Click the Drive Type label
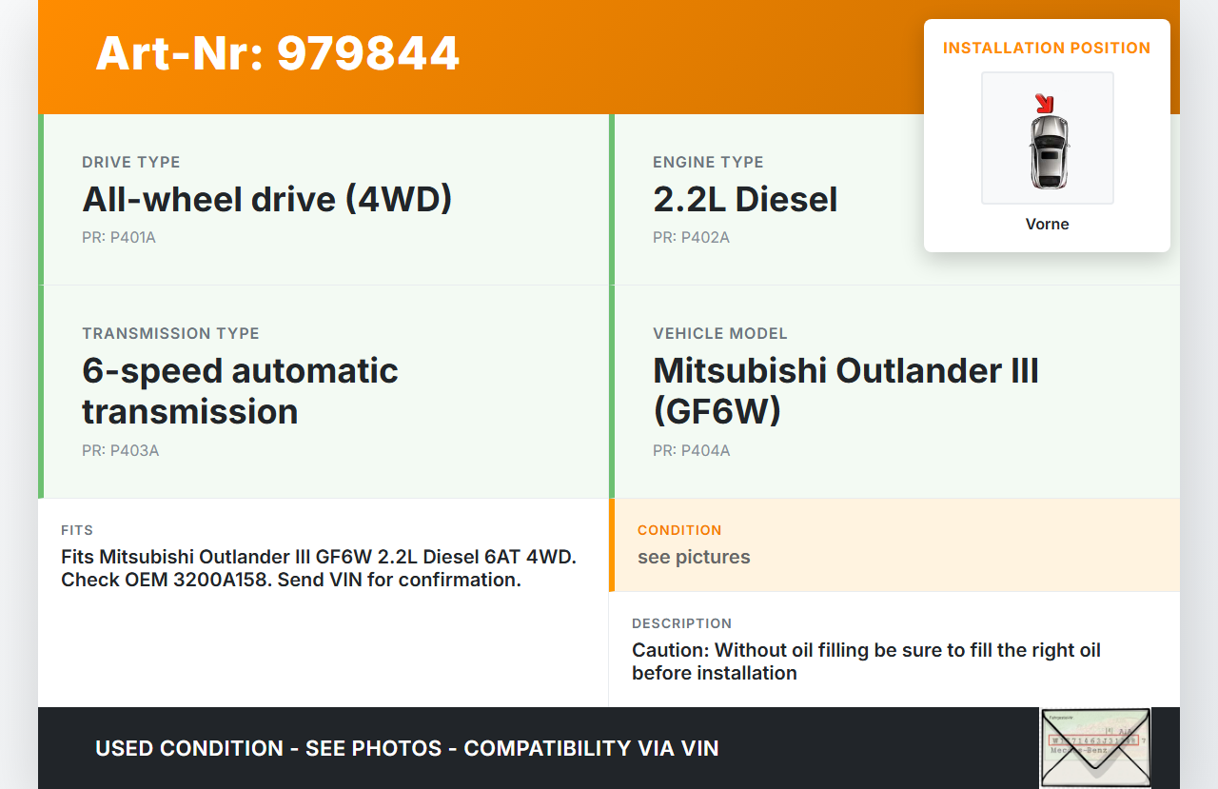 [130, 162]
